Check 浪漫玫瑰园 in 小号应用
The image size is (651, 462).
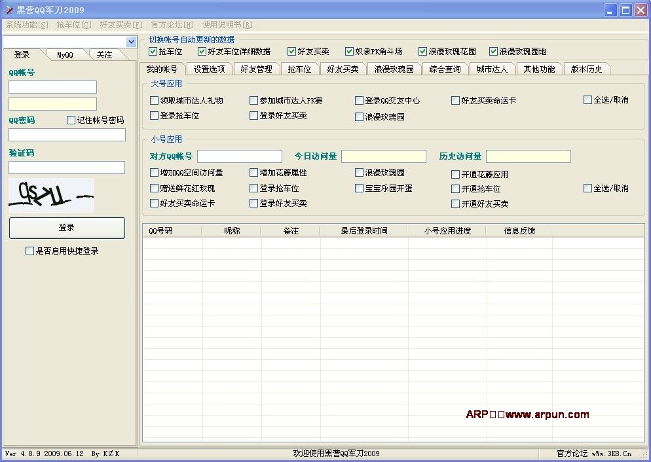pyautogui.click(x=359, y=172)
